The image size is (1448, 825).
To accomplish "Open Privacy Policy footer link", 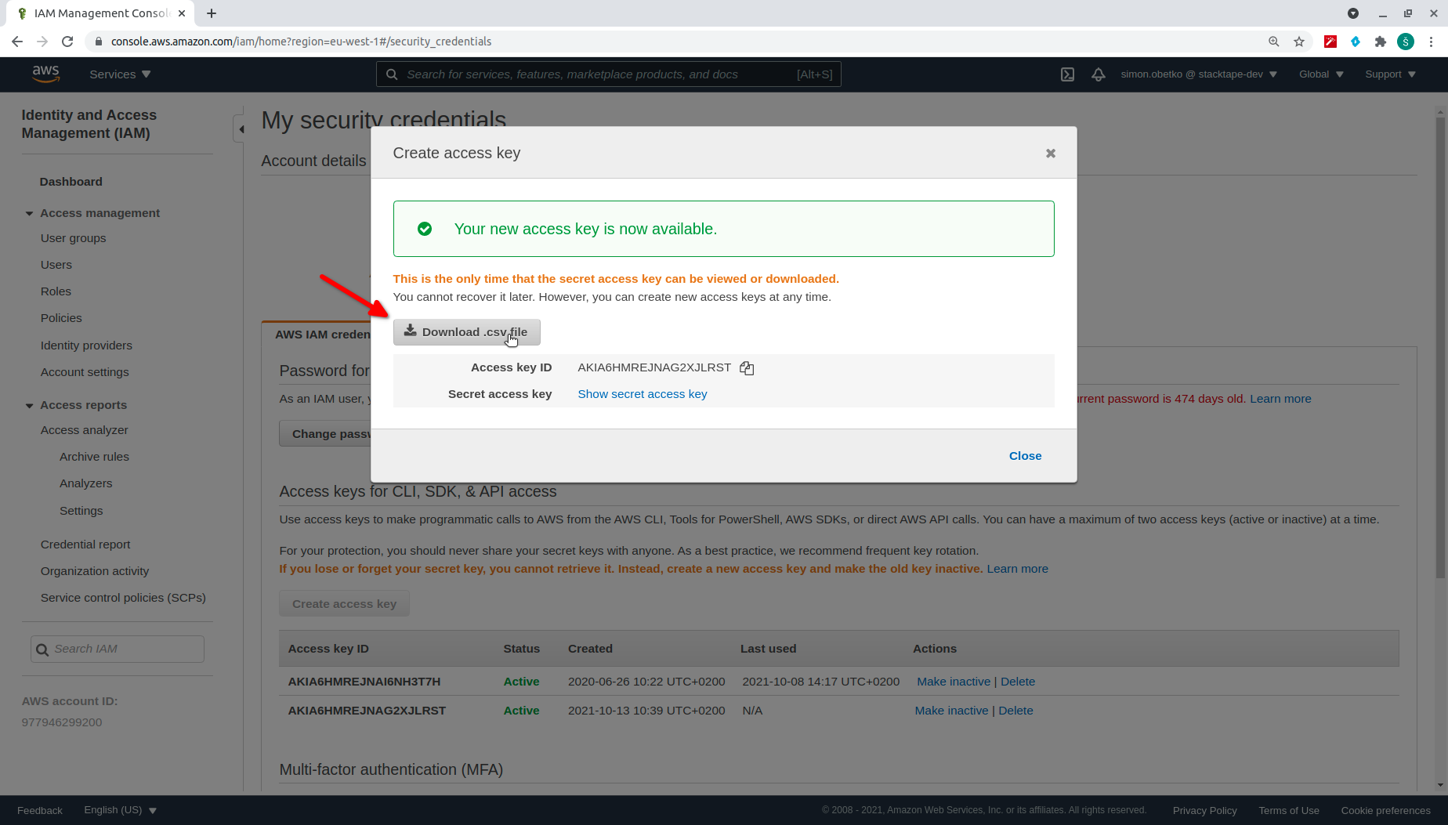I will 1204,810.
